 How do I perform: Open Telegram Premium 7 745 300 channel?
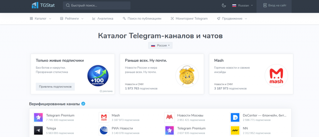[60, 115]
